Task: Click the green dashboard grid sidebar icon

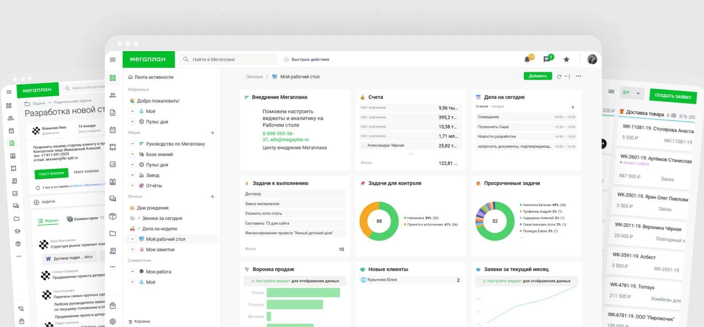Action: click(113, 78)
